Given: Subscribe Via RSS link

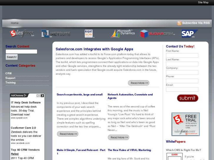Looking at the screenshot, I should pos(196,23).
